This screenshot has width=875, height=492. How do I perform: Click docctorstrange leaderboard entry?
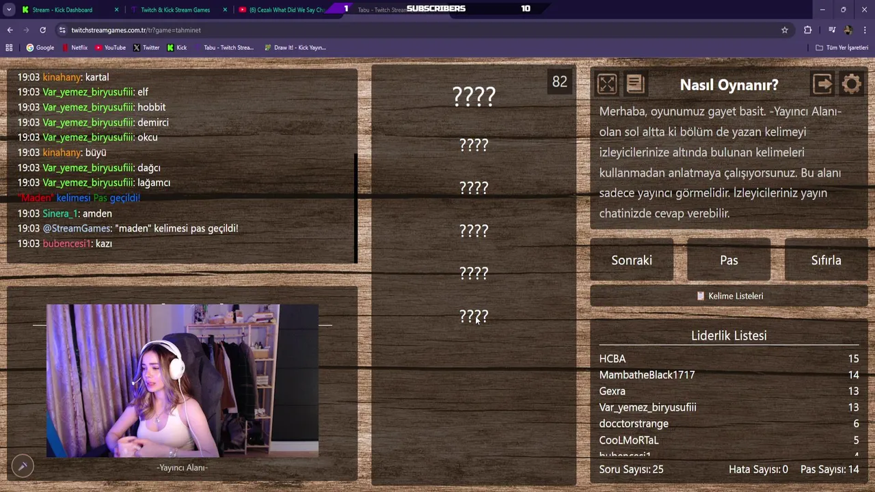click(x=634, y=424)
